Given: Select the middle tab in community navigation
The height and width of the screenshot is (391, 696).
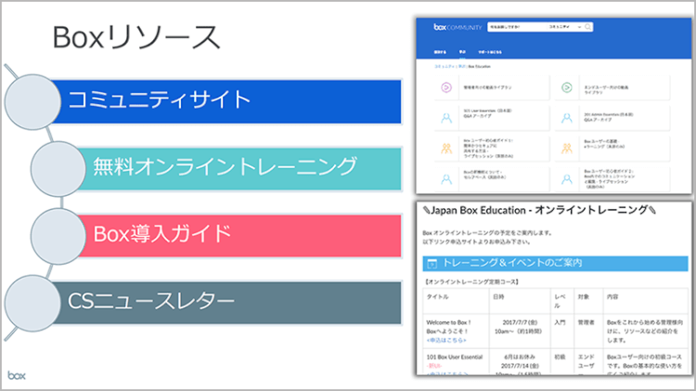Looking at the screenshot, I should [x=462, y=52].
